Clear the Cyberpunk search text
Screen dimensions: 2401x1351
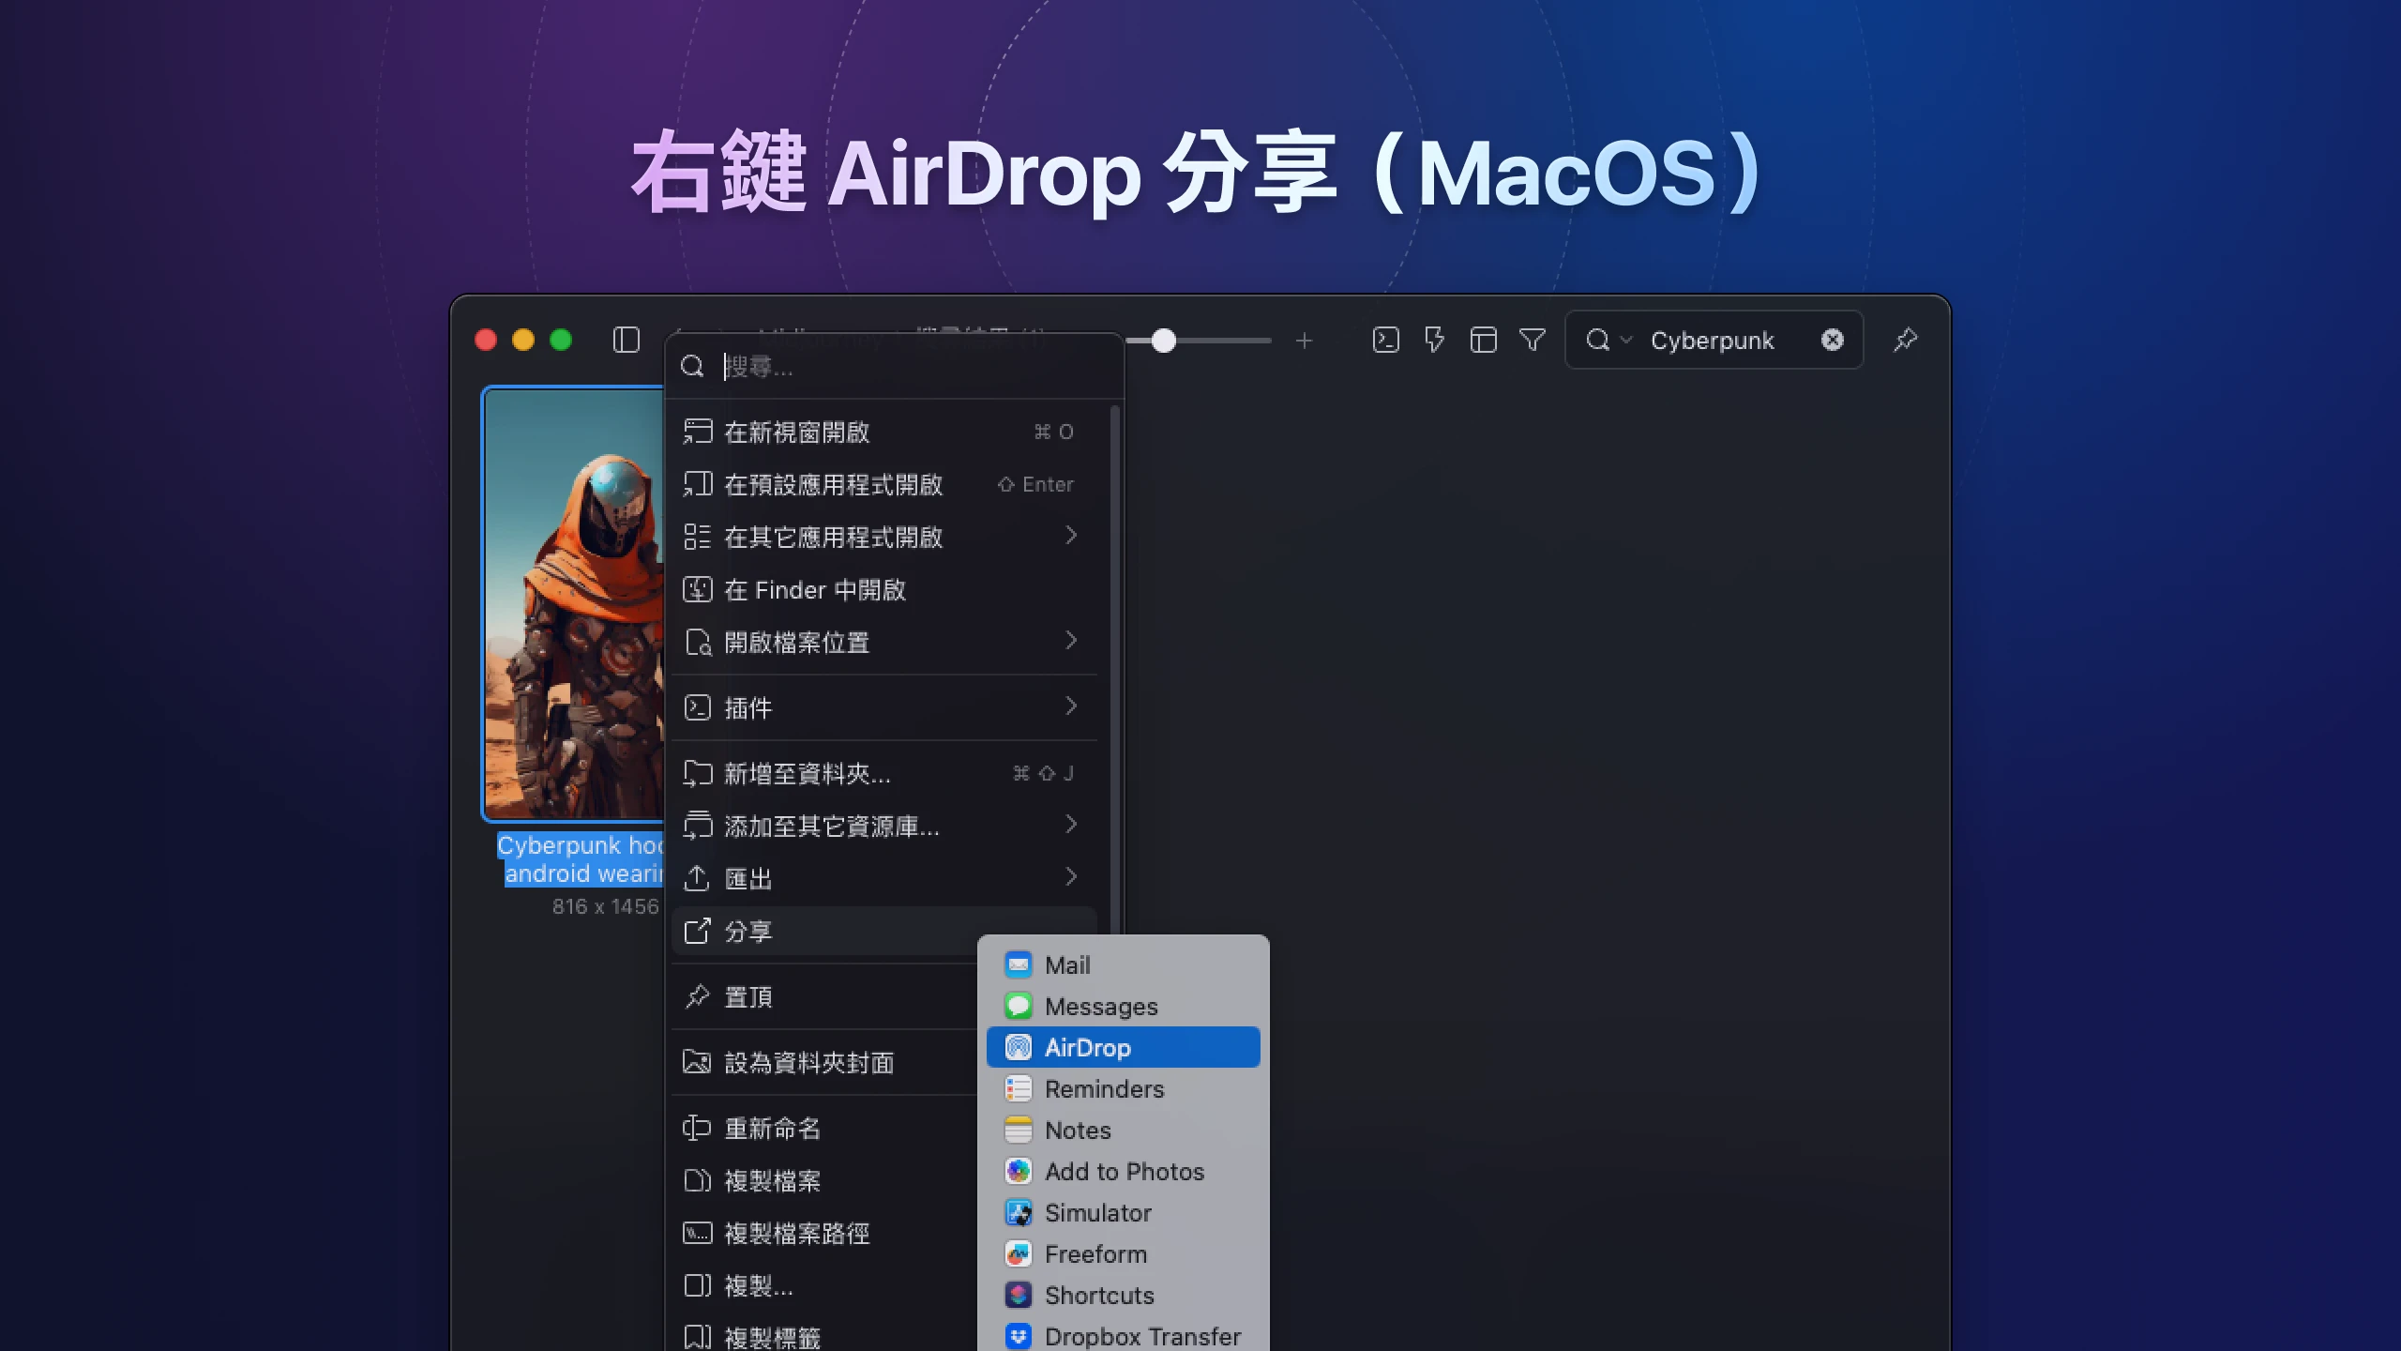[x=1832, y=340]
